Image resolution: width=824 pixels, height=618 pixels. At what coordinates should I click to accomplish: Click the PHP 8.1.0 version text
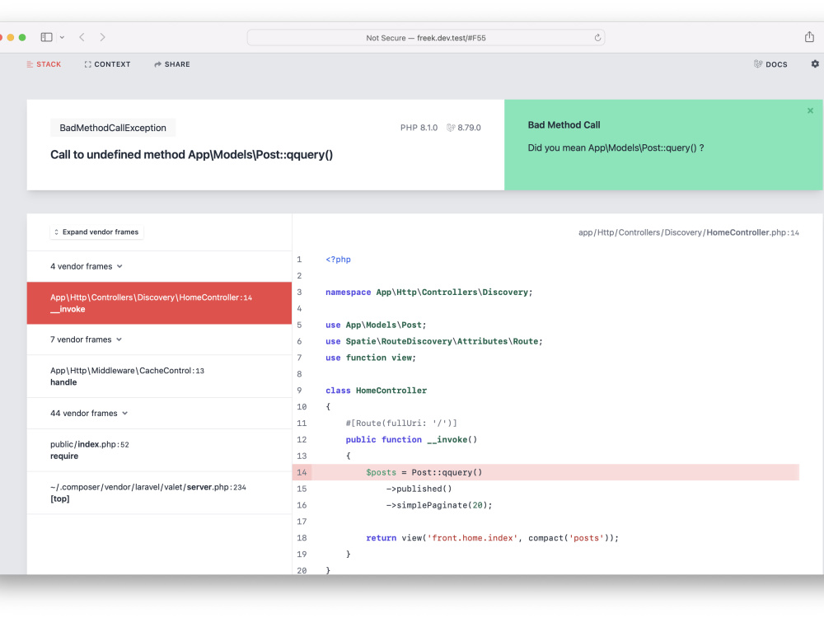(x=419, y=128)
